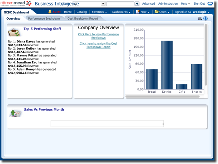Click the link to review Cost Breakdown Report

(98, 45)
